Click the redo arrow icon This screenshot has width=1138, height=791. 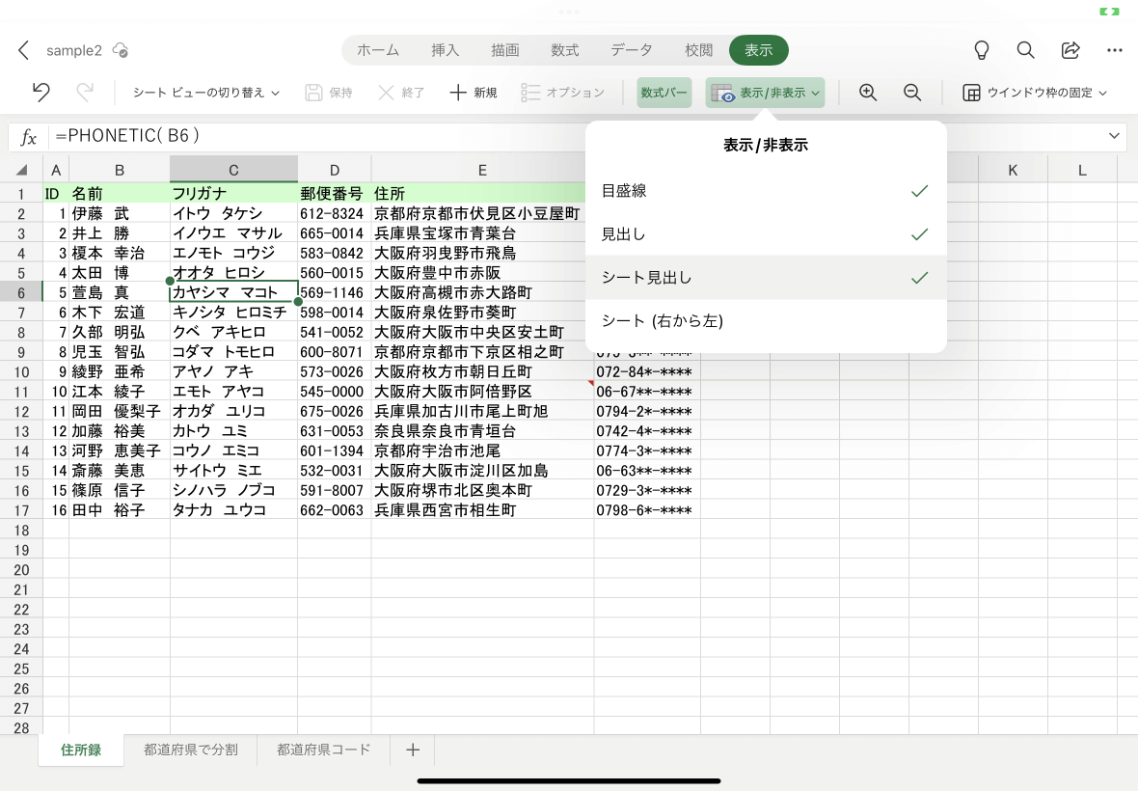85,93
